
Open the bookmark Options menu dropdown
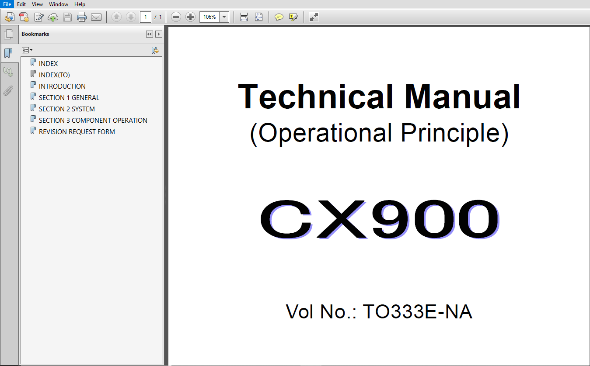pyautogui.click(x=27, y=50)
